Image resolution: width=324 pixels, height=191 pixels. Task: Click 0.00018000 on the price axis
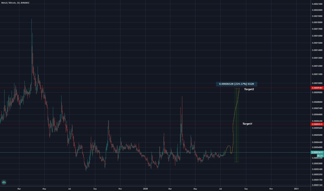317,22
